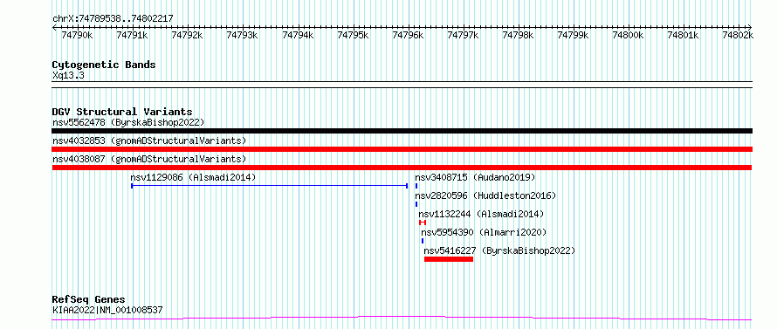Click the small red nsv1132244 variant glyph

pyautogui.click(x=423, y=223)
